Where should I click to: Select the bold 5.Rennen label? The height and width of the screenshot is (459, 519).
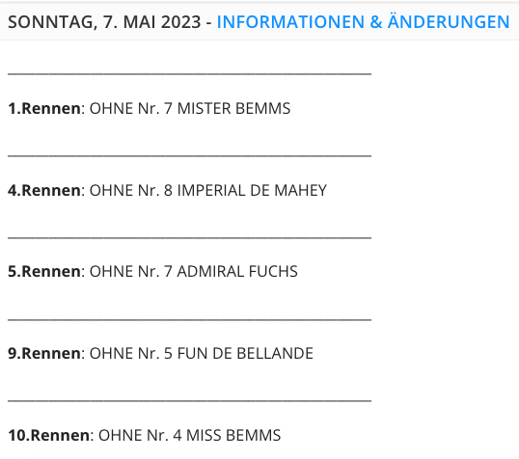tap(44, 271)
